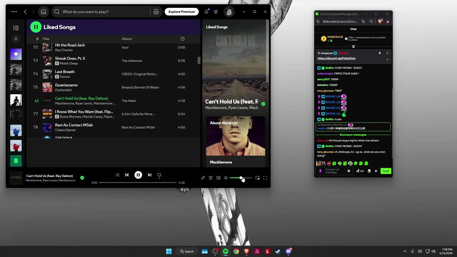Viewport: 457px width, 257px height.
Task: Open the discord.gg/FbGeSfzm link
Action: pyautogui.click(x=336, y=58)
